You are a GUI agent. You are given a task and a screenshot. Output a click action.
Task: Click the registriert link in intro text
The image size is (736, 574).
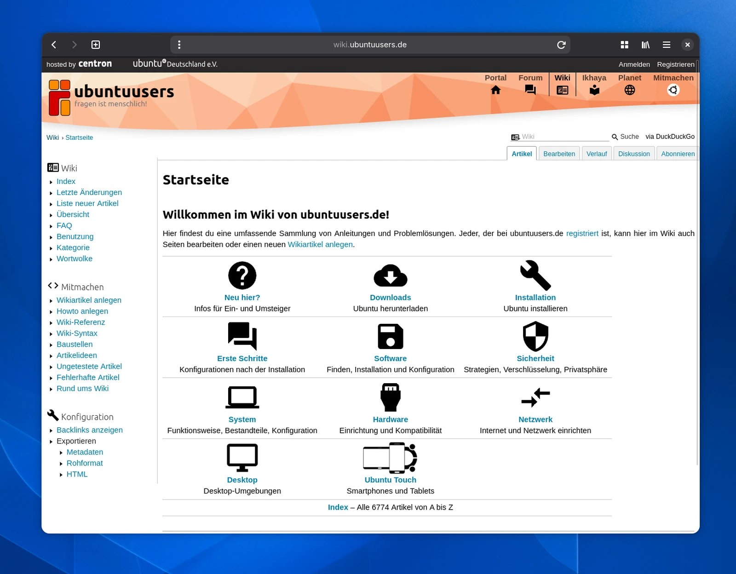(582, 233)
